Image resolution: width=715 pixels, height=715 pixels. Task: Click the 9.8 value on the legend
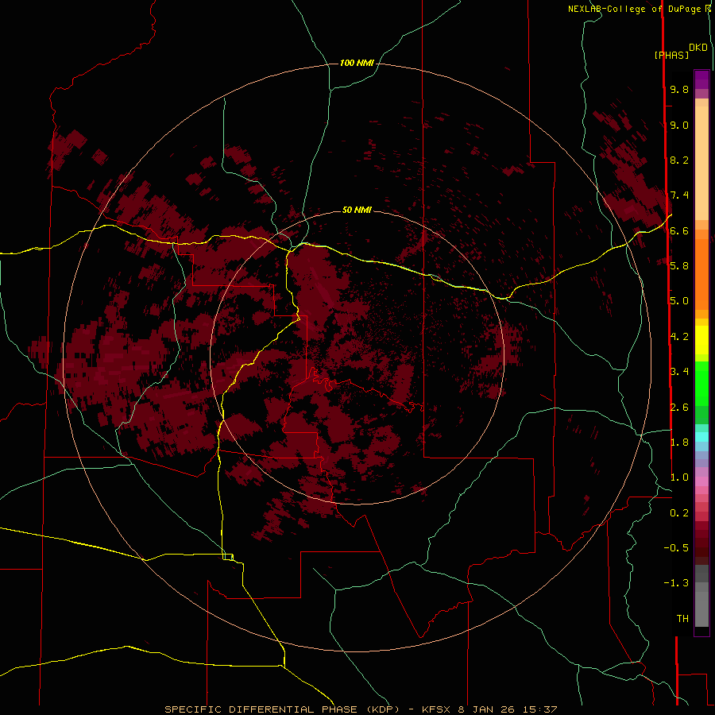click(679, 89)
